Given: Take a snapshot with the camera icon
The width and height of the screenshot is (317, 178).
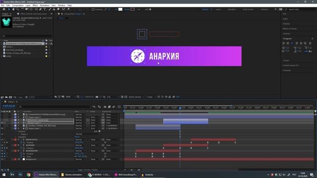Looking at the screenshot, I should [x=97, y=97].
